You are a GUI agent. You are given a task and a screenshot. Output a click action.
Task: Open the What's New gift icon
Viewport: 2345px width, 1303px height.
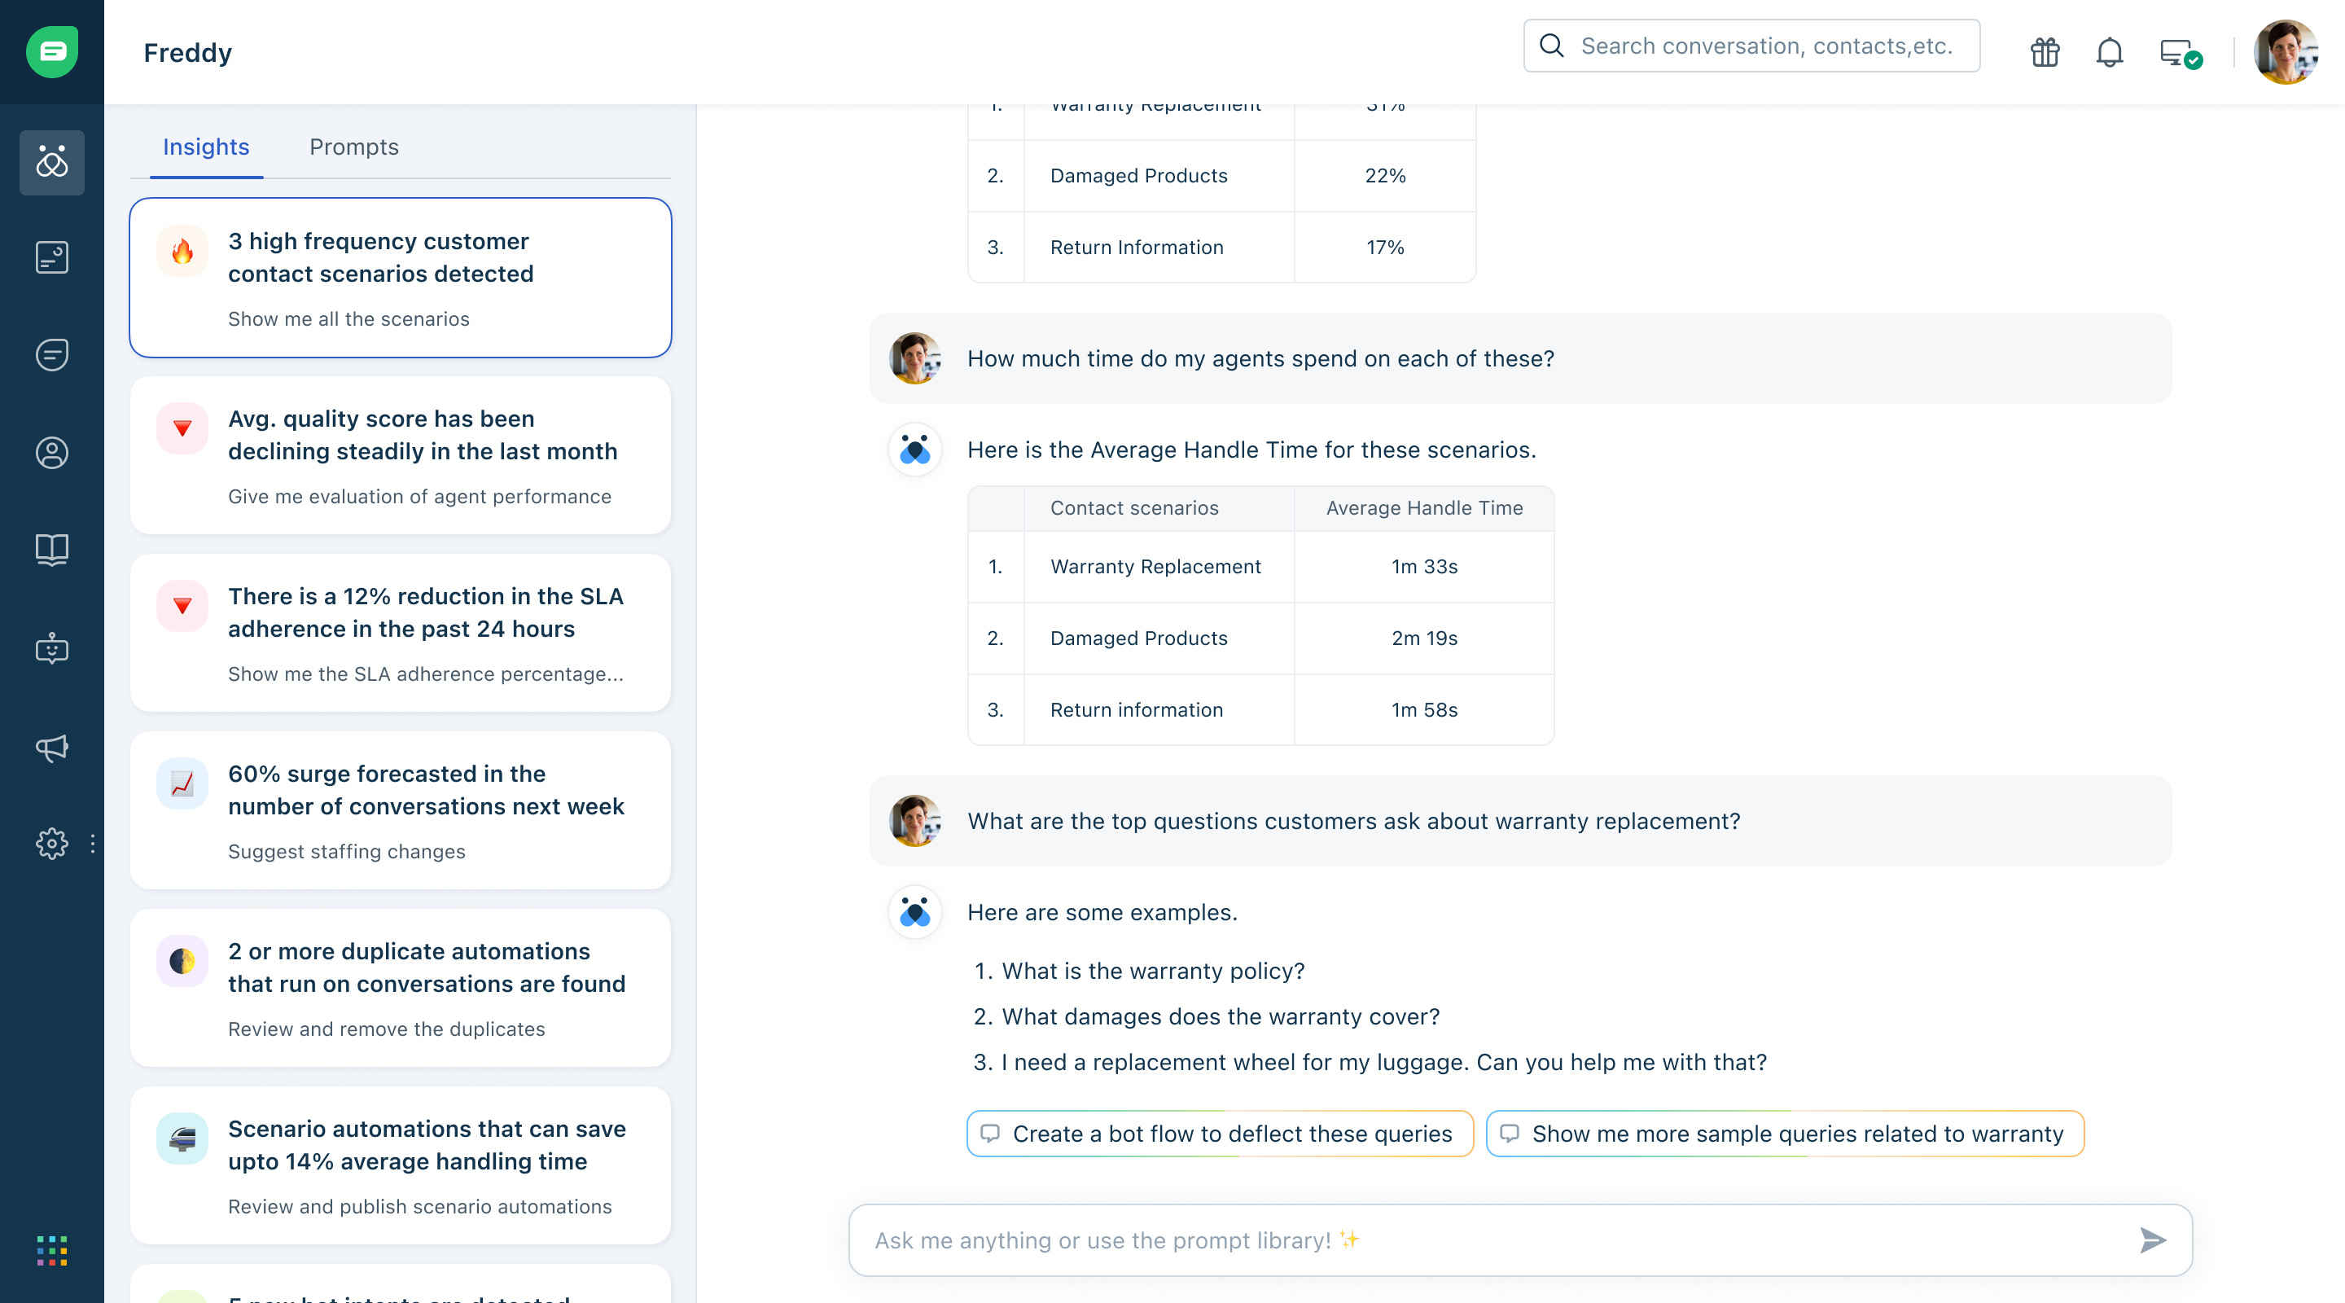2044,52
